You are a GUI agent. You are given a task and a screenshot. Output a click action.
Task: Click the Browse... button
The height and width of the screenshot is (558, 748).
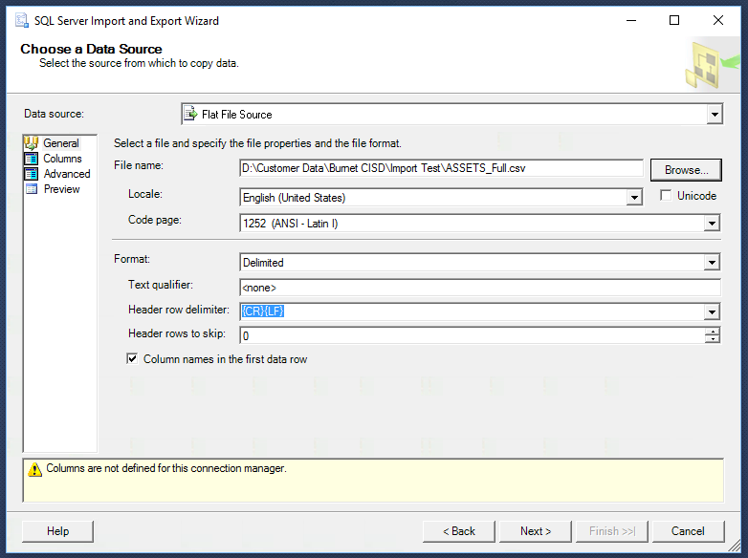coord(686,170)
